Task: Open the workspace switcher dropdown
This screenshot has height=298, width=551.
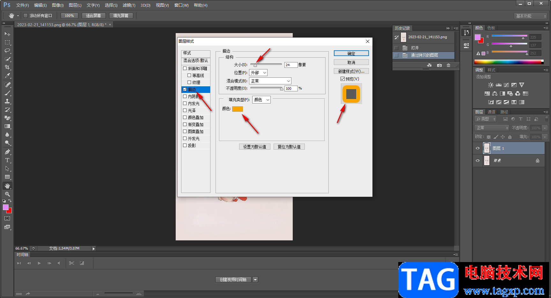Action: (x=531, y=16)
